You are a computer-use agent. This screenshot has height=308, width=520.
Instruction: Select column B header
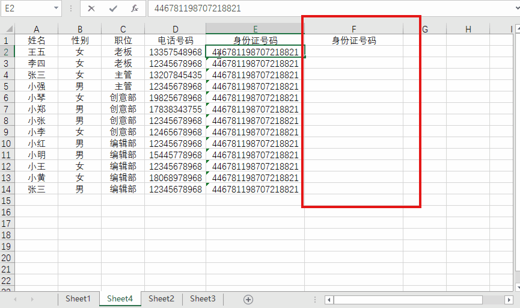point(79,29)
